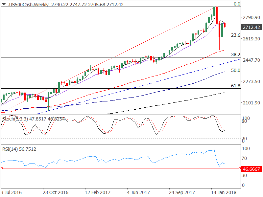Click the 4 Jun 2017 date label
Image resolution: width=263 pixels, height=197 pixels.
coord(138,192)
